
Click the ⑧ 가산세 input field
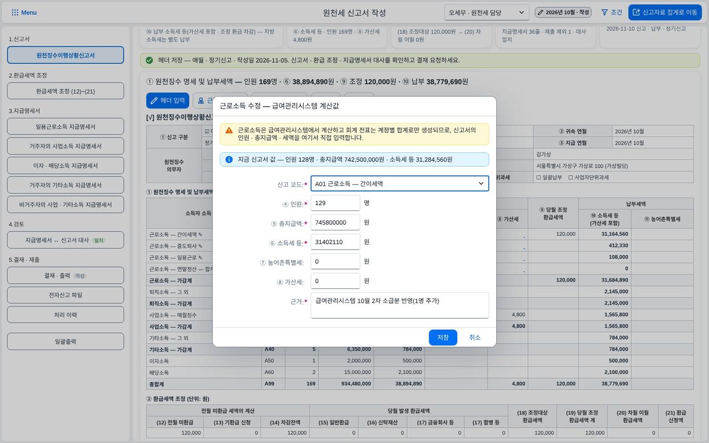pos(335,281)
